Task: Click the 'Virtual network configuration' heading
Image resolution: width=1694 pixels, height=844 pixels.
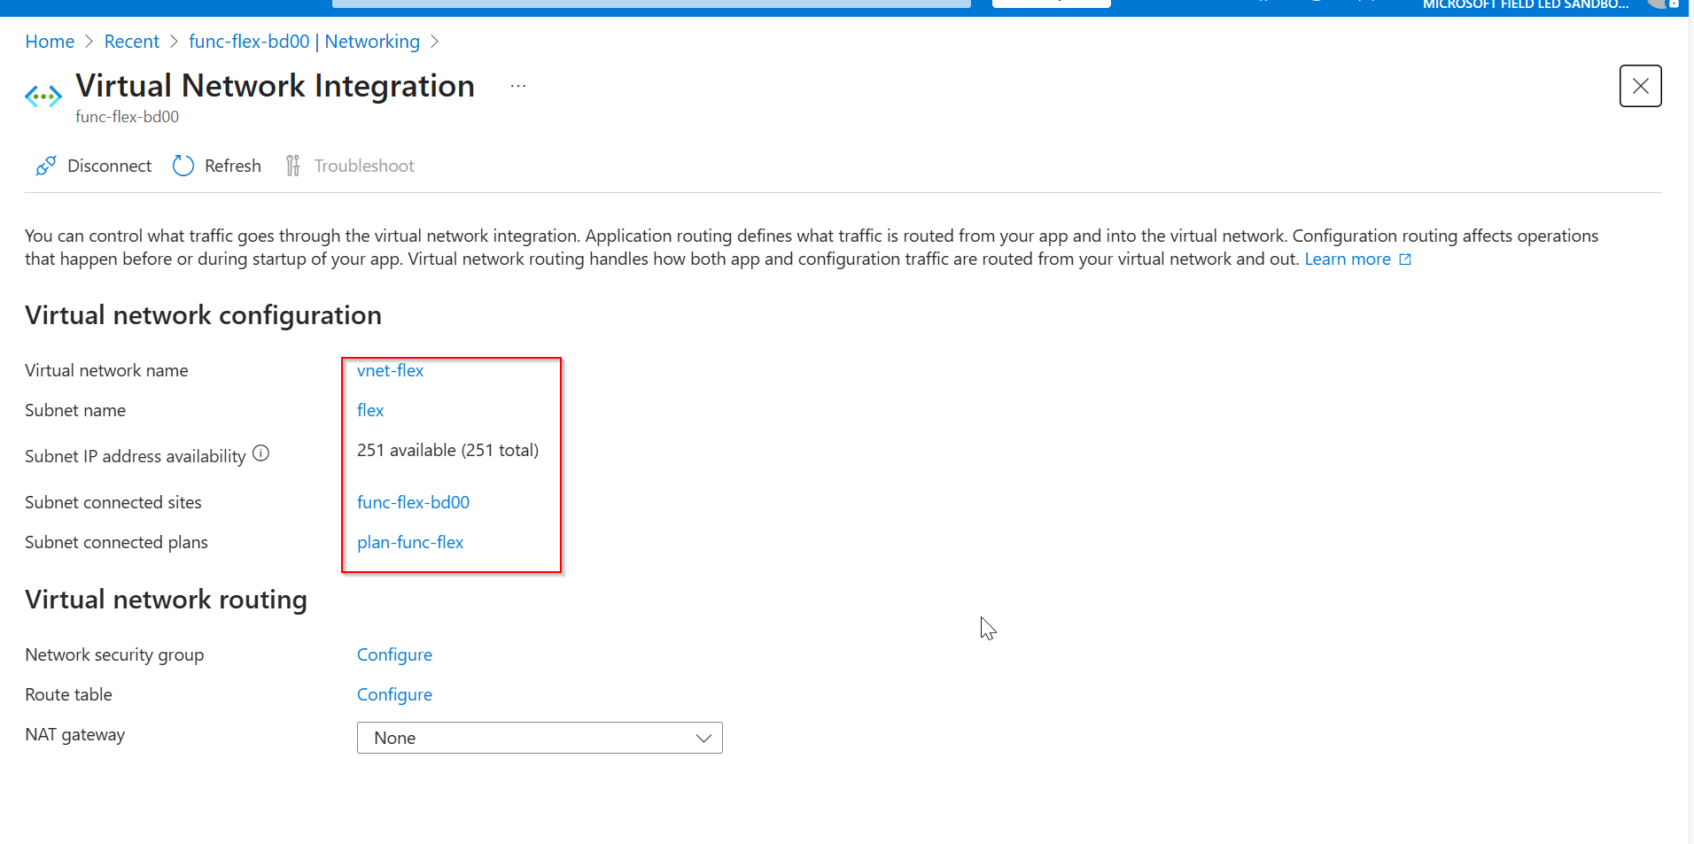Action: [203, 315]
